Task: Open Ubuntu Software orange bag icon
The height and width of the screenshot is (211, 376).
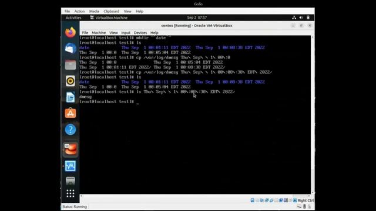Action: click(x=70, y=113)
